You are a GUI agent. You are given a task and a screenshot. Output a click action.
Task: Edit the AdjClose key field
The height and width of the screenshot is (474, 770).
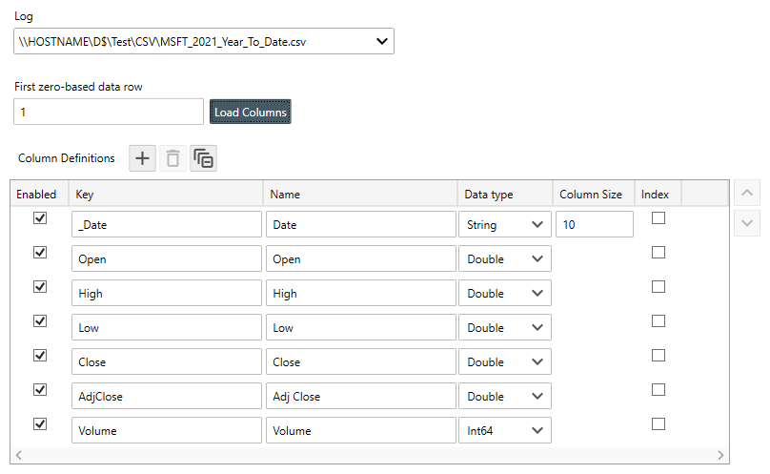tap(167, 397)
